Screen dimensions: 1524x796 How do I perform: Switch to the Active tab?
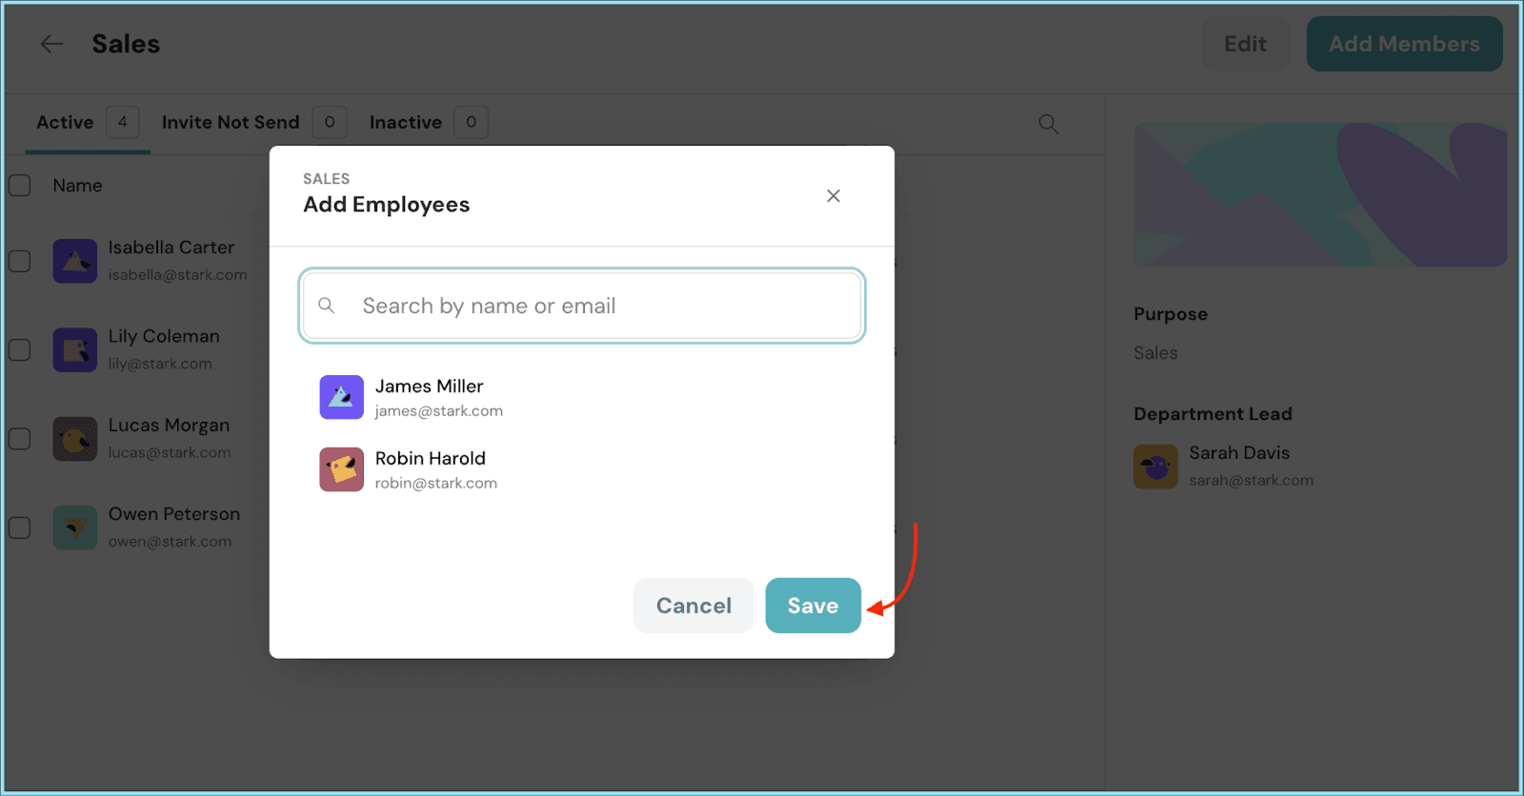click(x=65, y=123)
